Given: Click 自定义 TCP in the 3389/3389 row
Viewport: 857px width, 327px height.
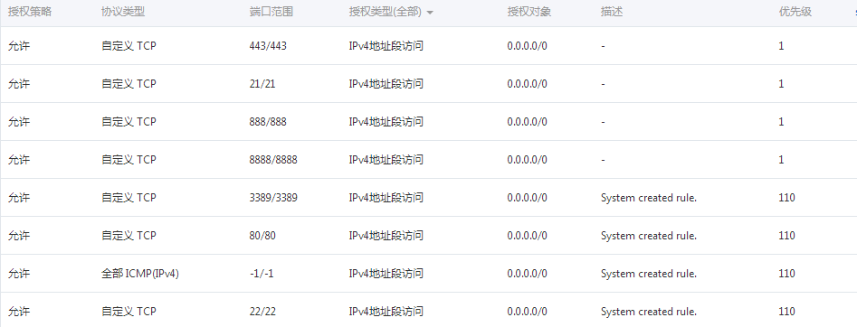Looking at the screenshot, I should [x=129, y=198].
